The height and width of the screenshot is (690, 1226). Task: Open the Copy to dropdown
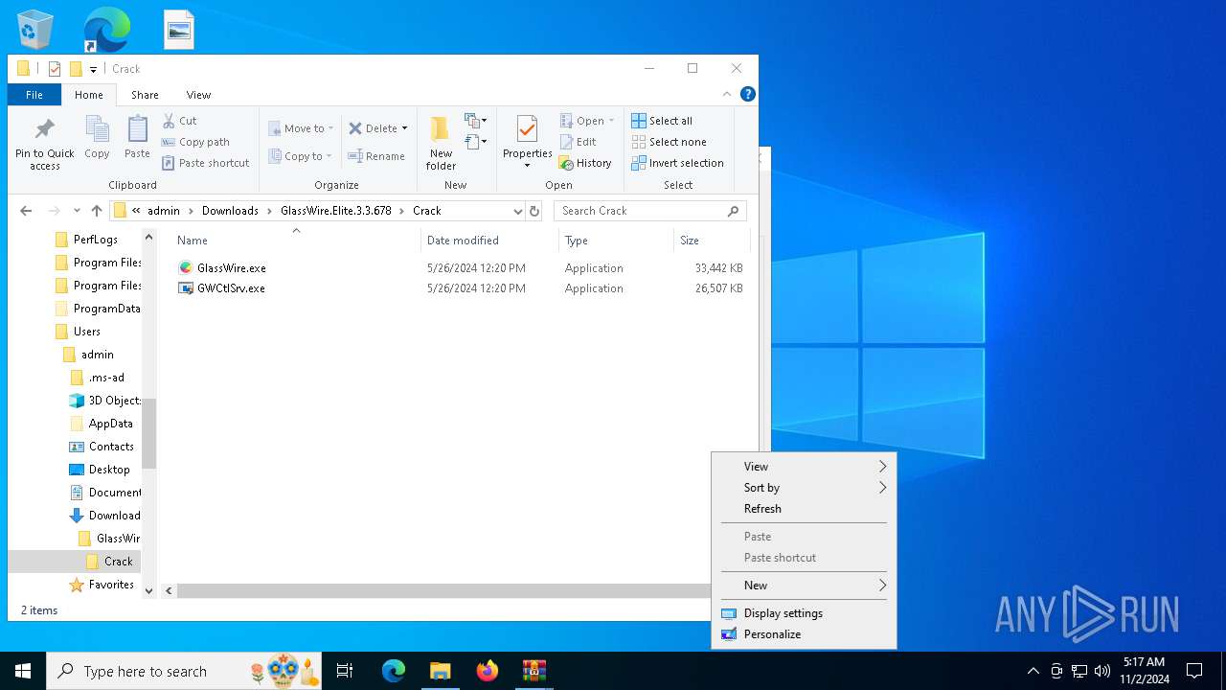[x=300, y=156]
